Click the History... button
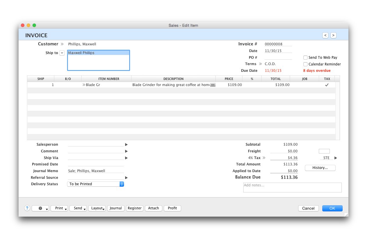Viewport: 367px width, 239px height. [x=320, y=168]
